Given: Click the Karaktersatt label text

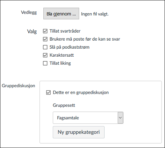Looking at the screenshot, I should [x=62, y=55].
